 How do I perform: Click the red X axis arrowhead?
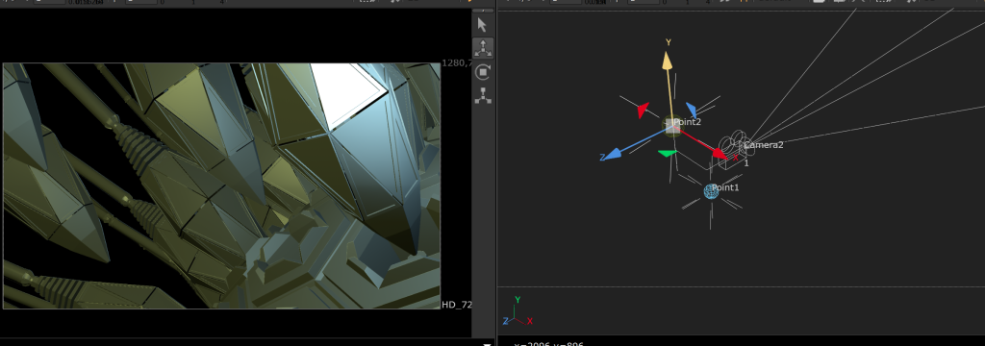(720, 153)
